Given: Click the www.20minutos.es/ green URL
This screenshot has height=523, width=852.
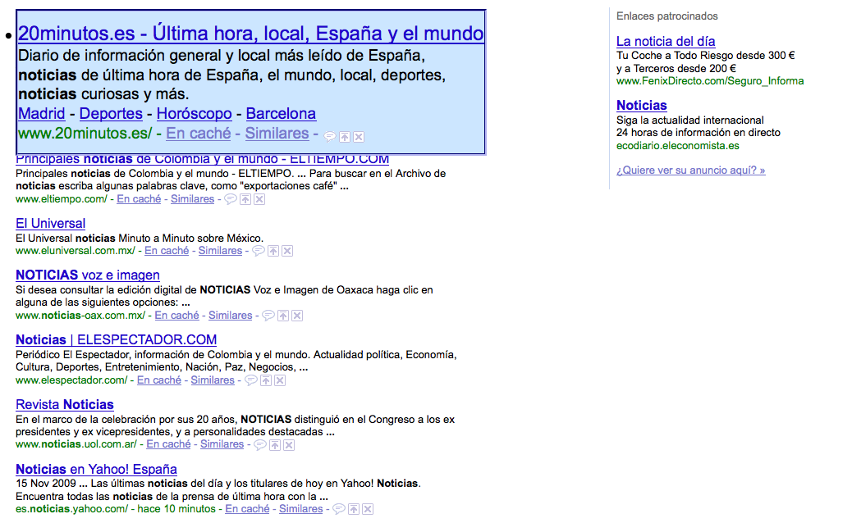Looking at the screenshot, I should (85, 133).
